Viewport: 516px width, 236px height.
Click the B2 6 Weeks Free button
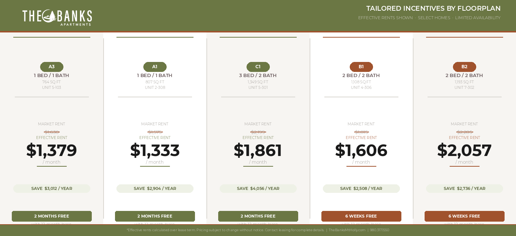point(464,216)
